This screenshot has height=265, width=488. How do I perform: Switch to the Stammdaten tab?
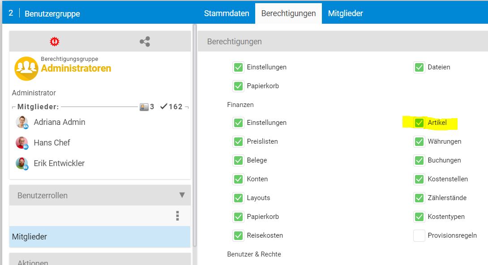[227, 13]
